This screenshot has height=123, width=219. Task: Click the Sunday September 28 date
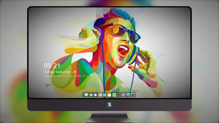(x=60, y=72)
